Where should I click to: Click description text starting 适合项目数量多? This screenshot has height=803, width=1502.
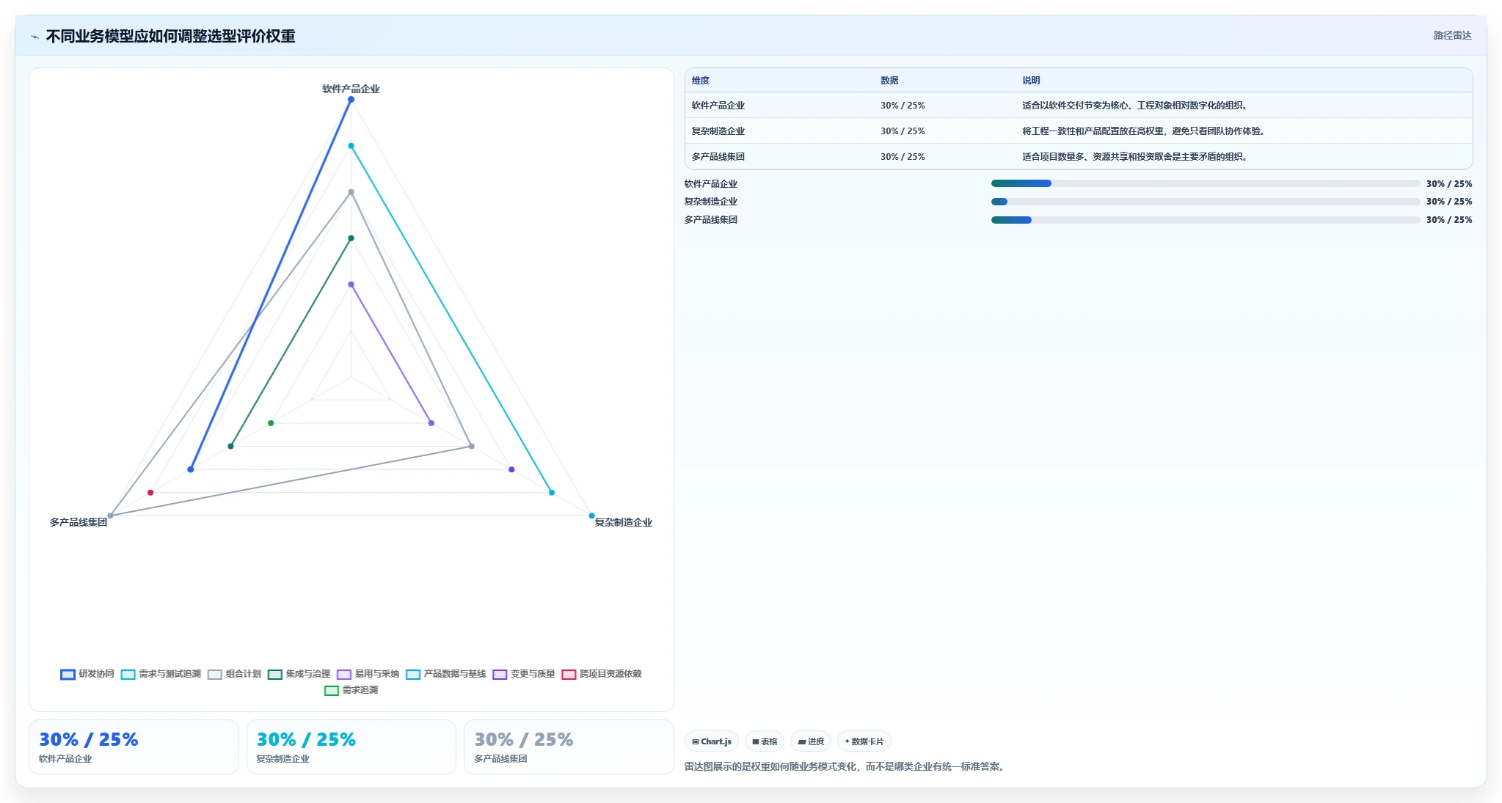[x=1134, y=157]
